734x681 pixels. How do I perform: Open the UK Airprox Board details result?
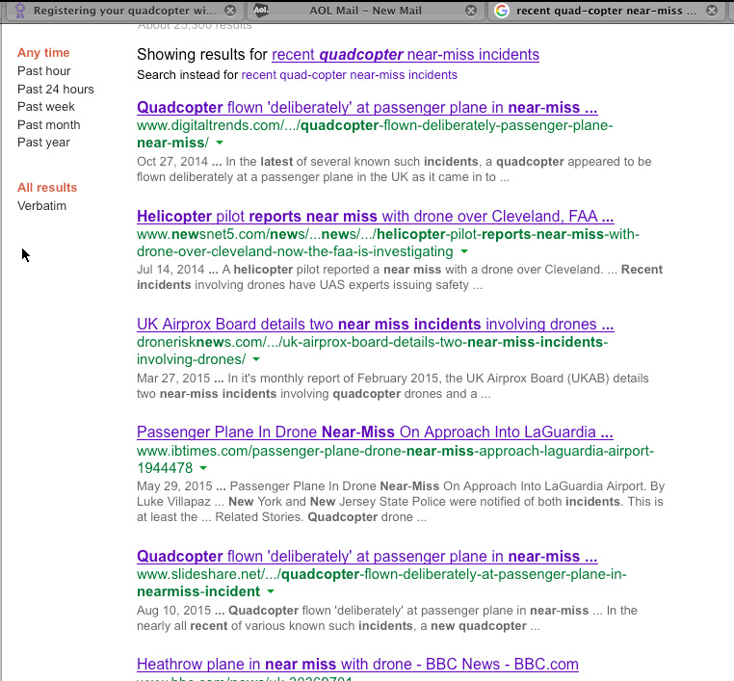(376, 324)
